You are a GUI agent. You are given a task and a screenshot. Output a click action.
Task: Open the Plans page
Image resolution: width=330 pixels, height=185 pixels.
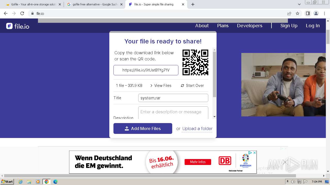pos(223,26)
